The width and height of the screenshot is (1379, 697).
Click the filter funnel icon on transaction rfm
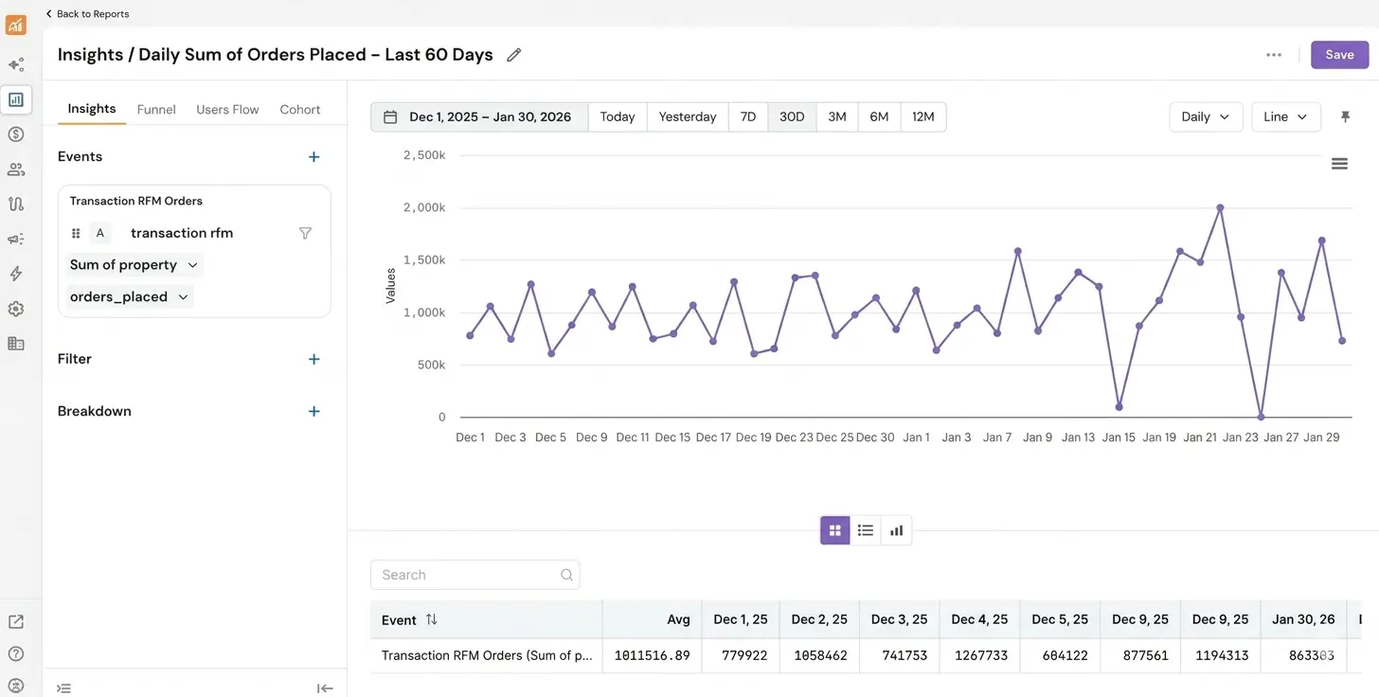coord(305,233)
